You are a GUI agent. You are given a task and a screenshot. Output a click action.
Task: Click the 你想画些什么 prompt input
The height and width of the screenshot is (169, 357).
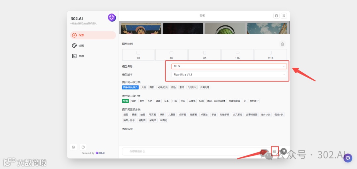(196, 151)
